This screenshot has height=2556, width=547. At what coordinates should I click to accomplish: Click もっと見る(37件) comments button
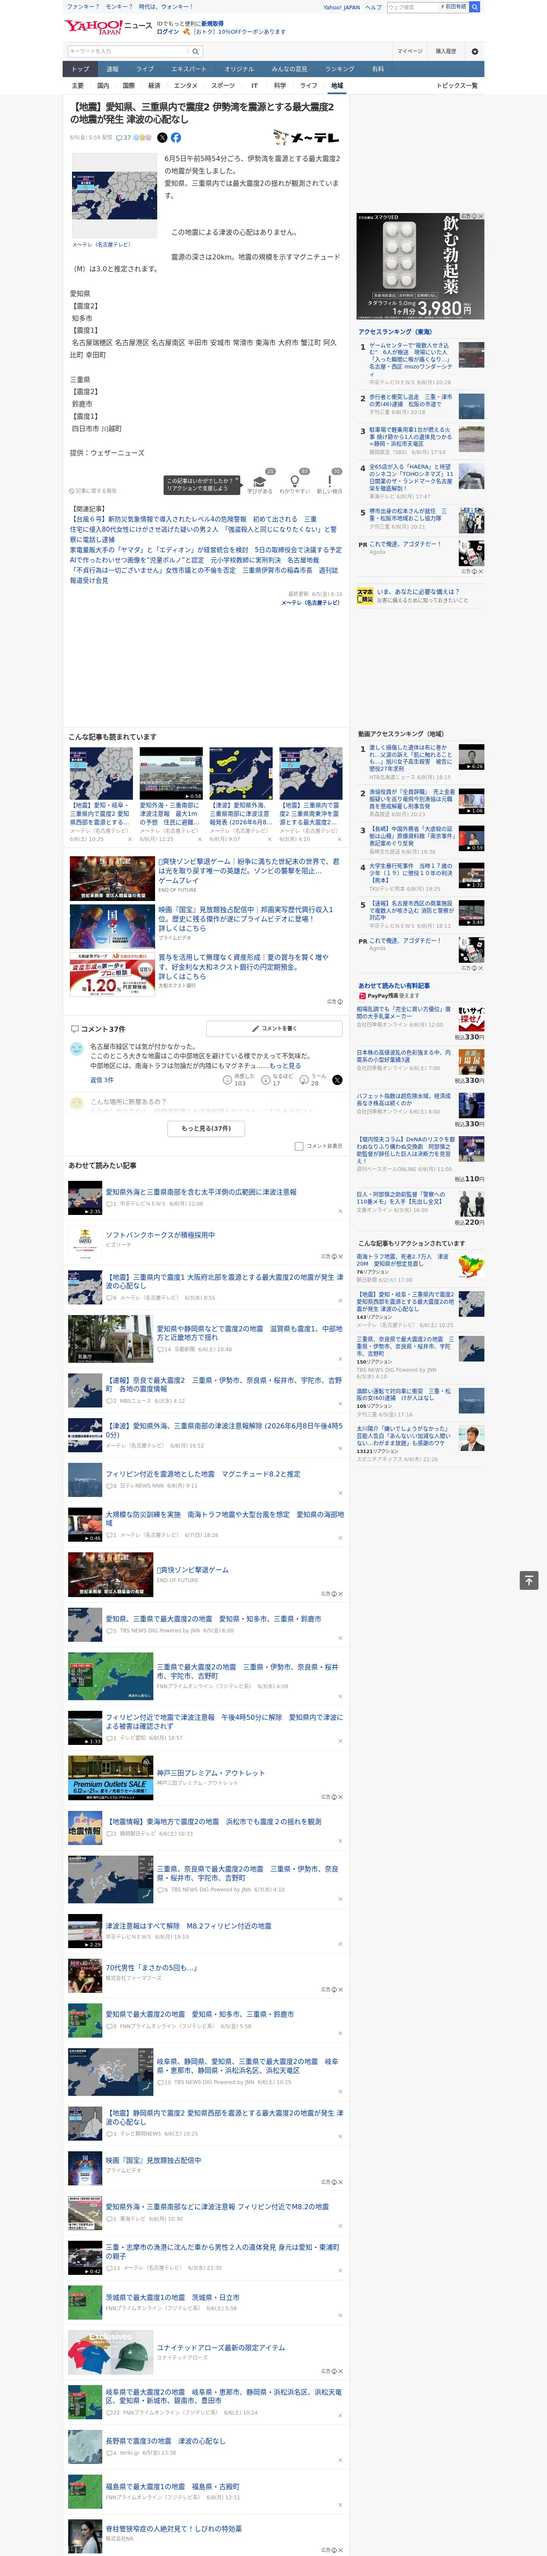[207, 1128]
